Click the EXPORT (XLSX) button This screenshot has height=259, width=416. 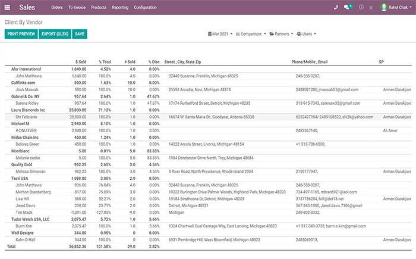point(55,34)
